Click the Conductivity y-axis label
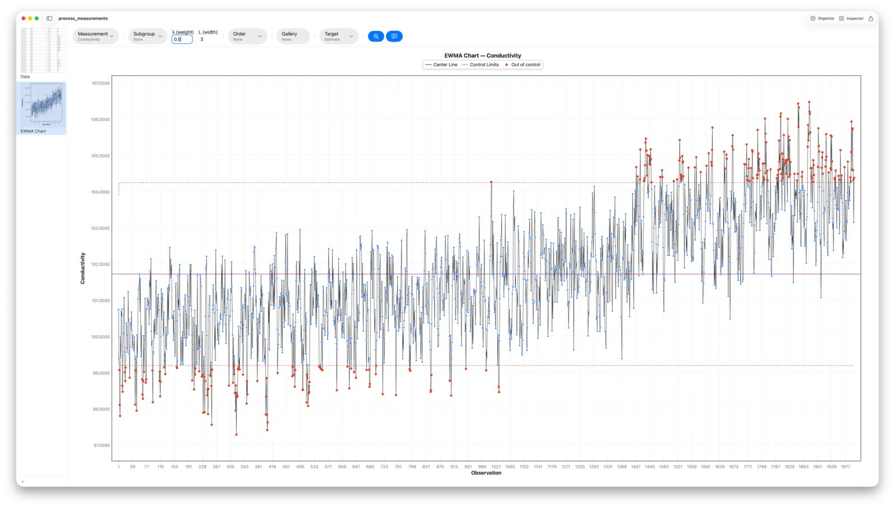 click(x=83, y=268)
